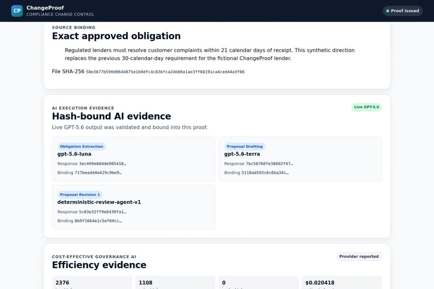The width and height of the screenshot is (434, 289).
Task: Click the Proposal Revision 1 tag
Action: [80, 195]
